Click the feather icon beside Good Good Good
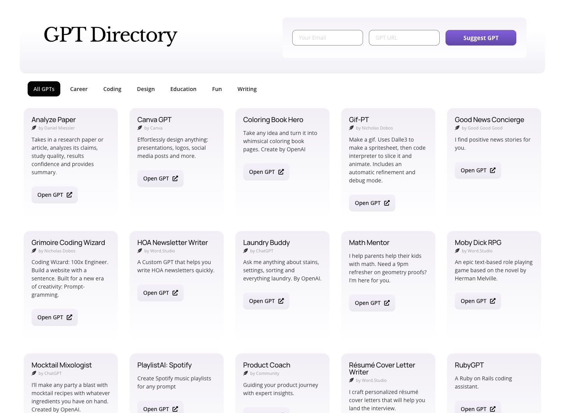Viewport: 563px width, 413px height. 457,128
